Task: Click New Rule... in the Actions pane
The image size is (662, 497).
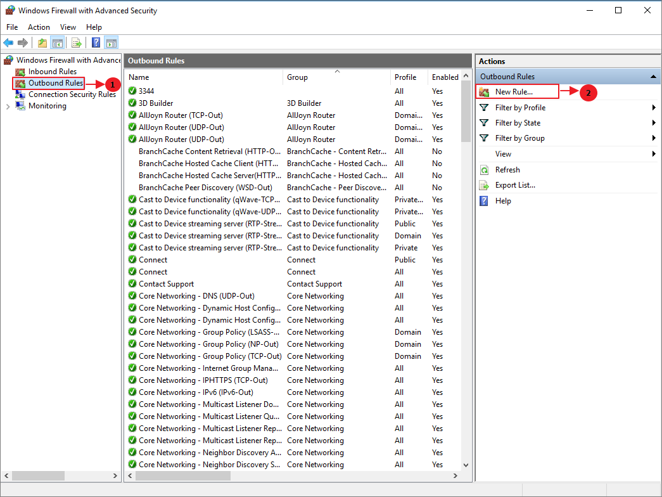Action: 514,92
